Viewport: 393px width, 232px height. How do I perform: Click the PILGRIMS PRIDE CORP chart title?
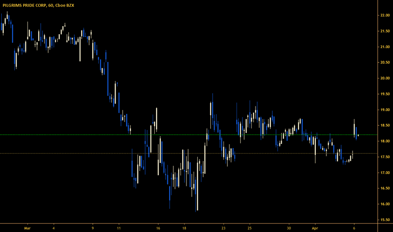38,5
